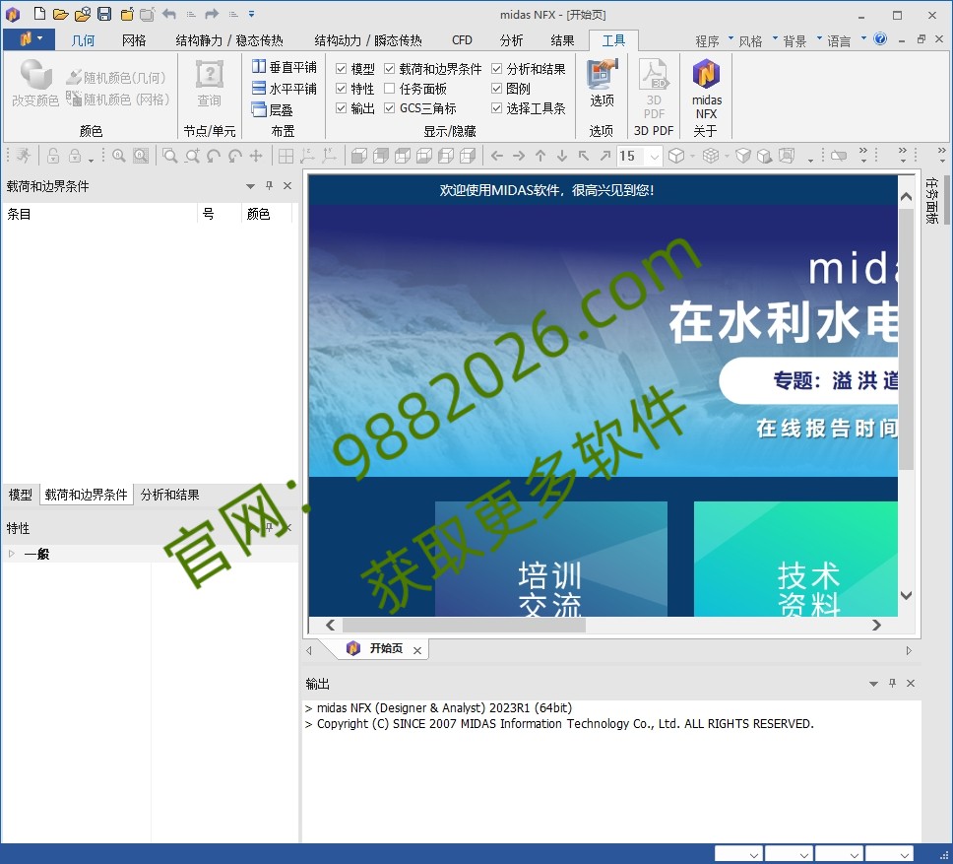Open the 输出 panel dropdown arrow
The width and height of the screenshot is (953, 864).
(873, 684)
